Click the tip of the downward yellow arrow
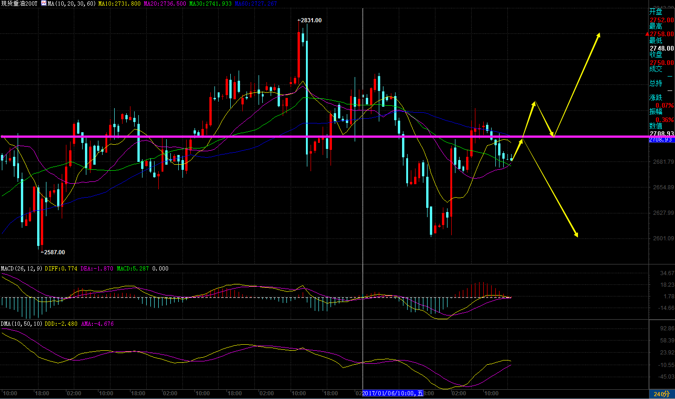 (x=577, y=237)
